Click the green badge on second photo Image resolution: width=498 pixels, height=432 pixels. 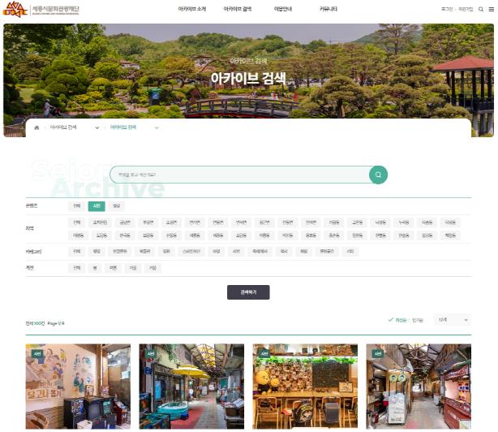[150, 353]
